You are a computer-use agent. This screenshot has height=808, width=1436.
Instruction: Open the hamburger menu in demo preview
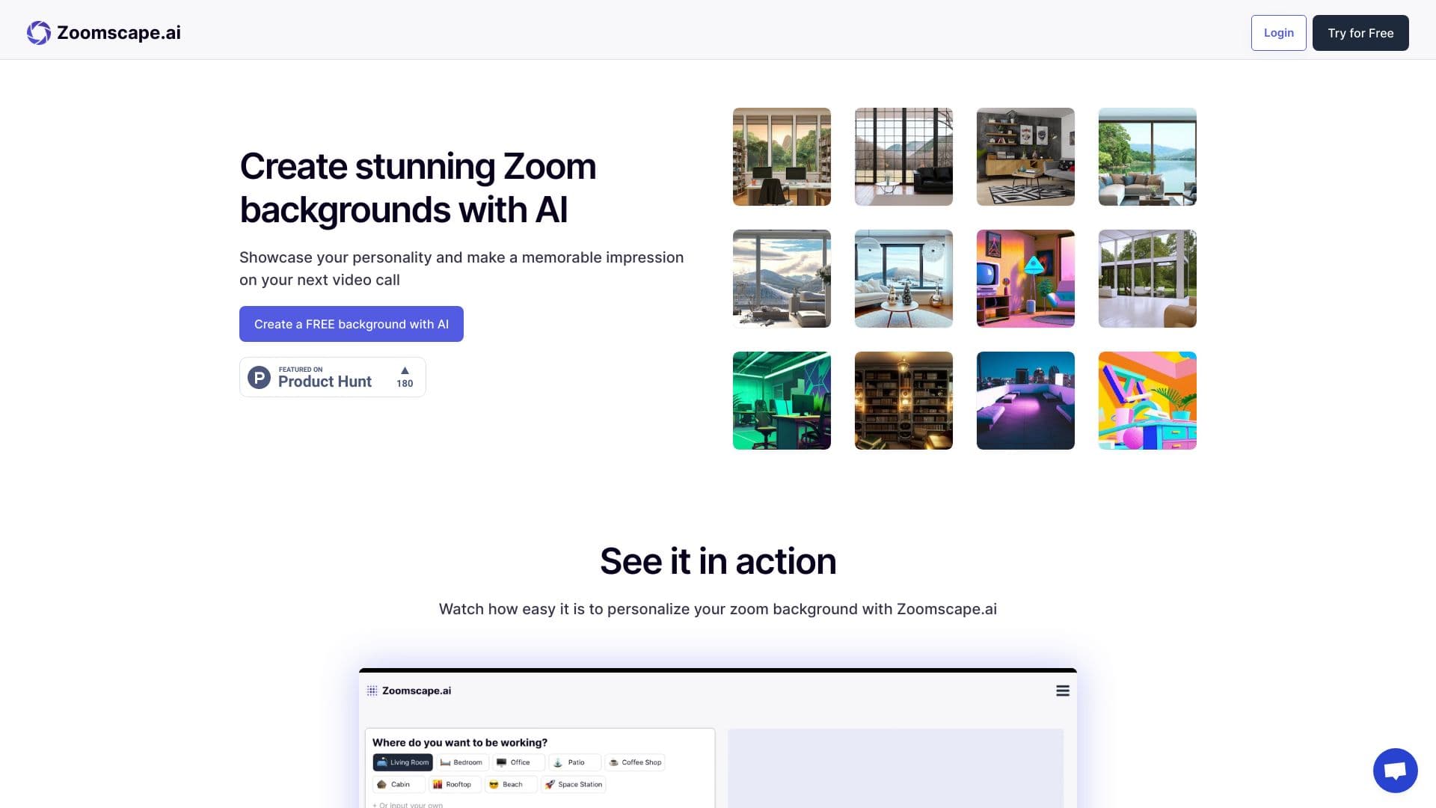pyautogui.click(x=1063, y=691)
